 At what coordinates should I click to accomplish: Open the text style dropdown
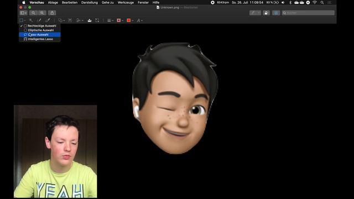point(140,20)
